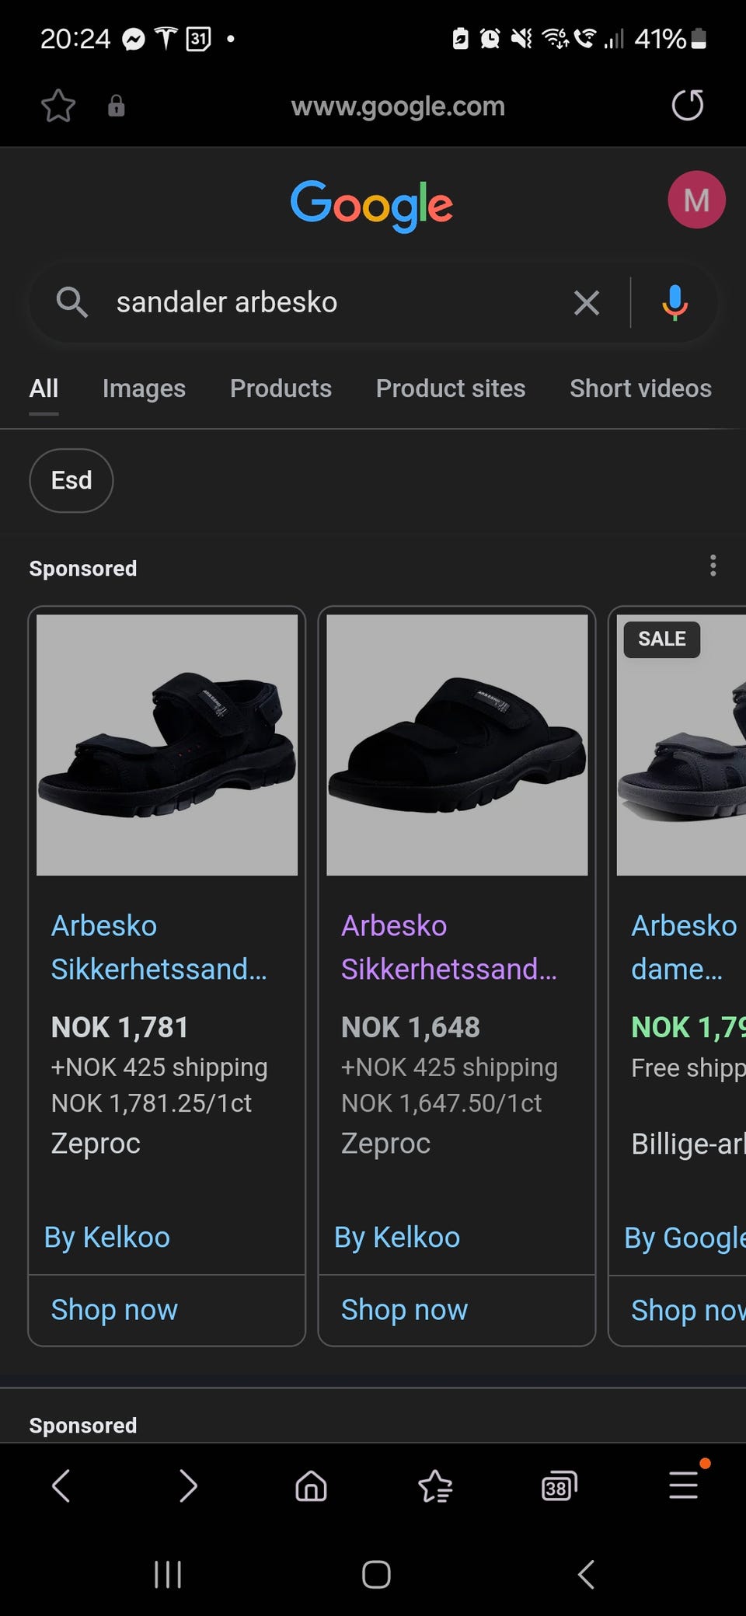Focus the search box containing sandaler arbesko
746x1616 pixels.
pyautogui.click(x=326, y=302)
